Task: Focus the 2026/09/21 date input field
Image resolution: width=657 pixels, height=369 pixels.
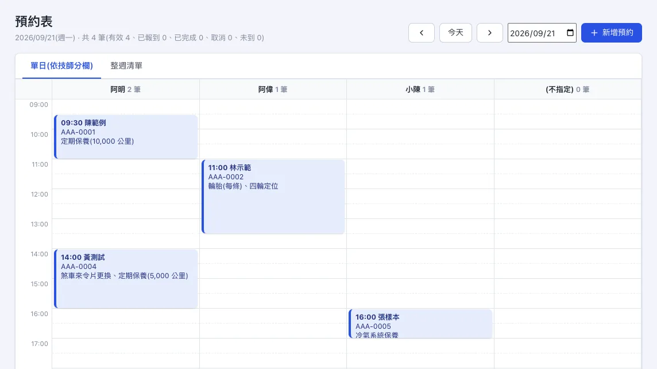Action: point(542,33)
